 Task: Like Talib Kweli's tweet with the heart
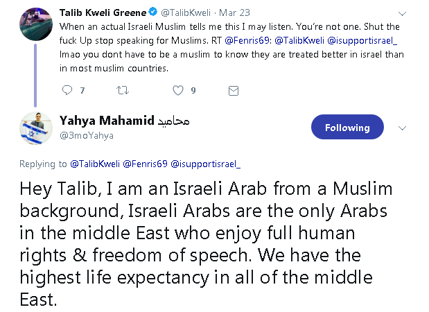coord(178,90)
